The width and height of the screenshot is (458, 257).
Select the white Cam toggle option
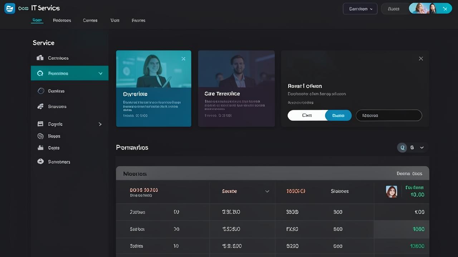(x=307, y=115)
